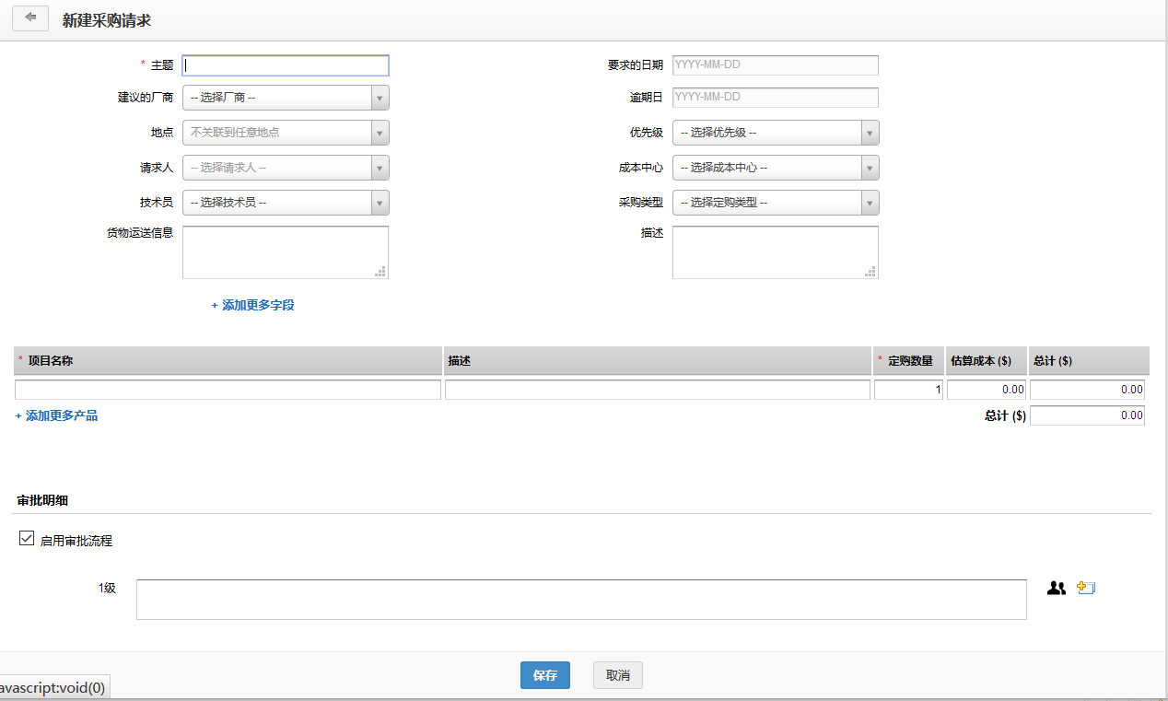Open the 地点 dropdown list
This screenshot has height=701, width=1168.
286,133
